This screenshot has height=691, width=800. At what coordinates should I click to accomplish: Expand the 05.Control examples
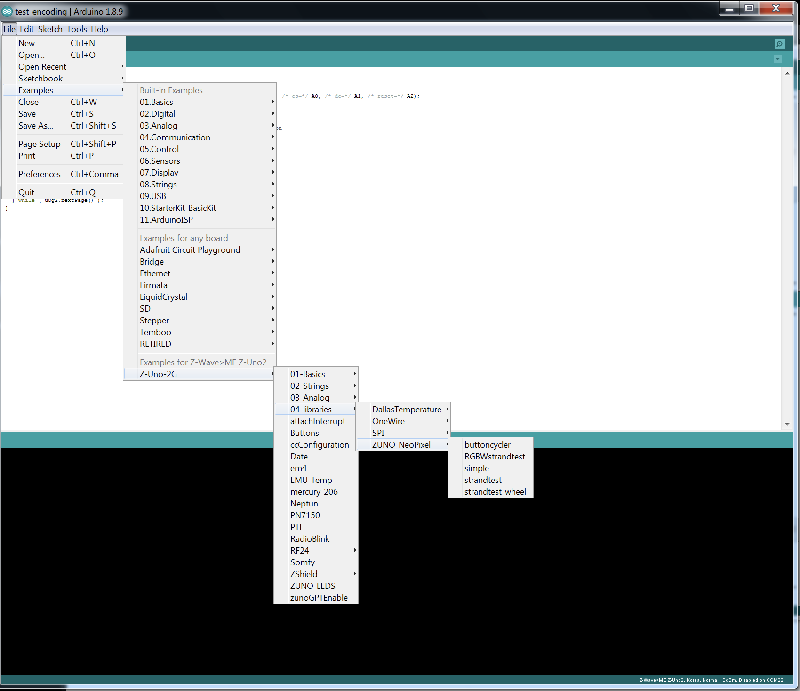click(x=200, y=149)
